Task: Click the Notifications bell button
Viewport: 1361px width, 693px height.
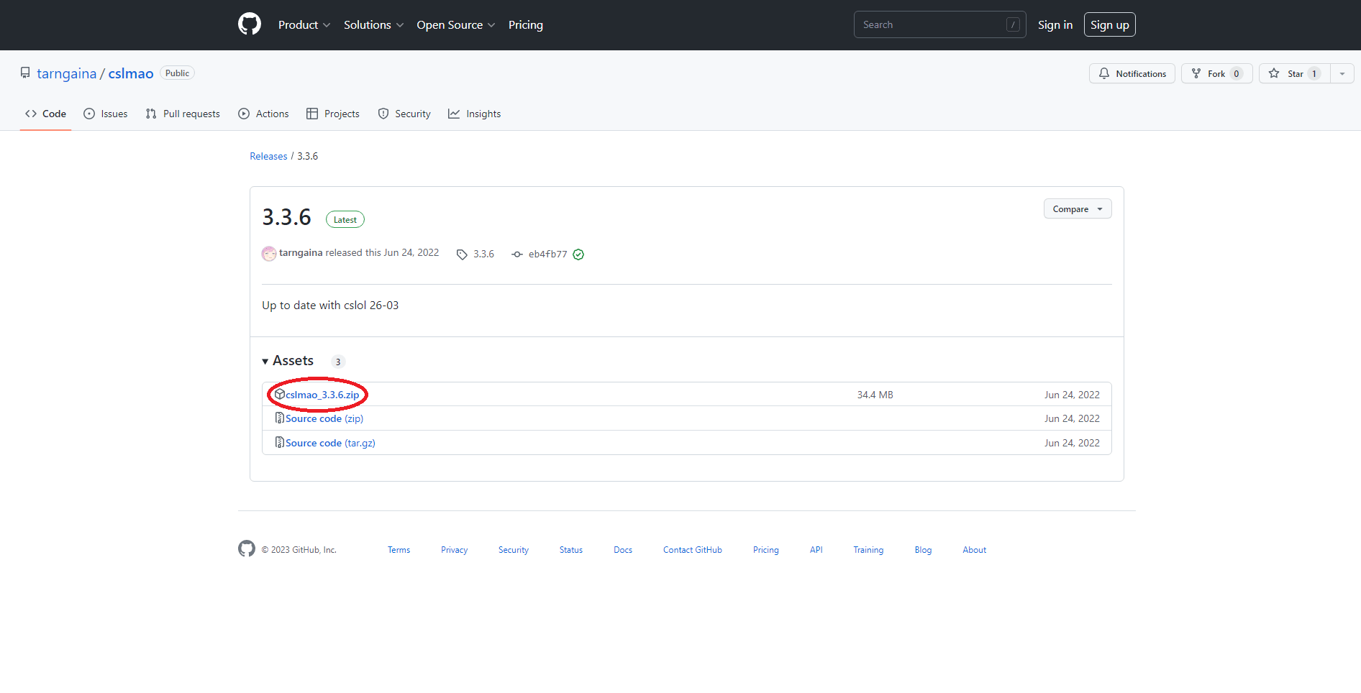Action: pos(1132,74)
